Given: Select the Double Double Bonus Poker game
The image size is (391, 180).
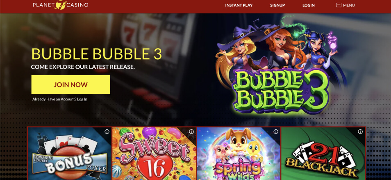Looking at the screenshot, I should [70, 154].
